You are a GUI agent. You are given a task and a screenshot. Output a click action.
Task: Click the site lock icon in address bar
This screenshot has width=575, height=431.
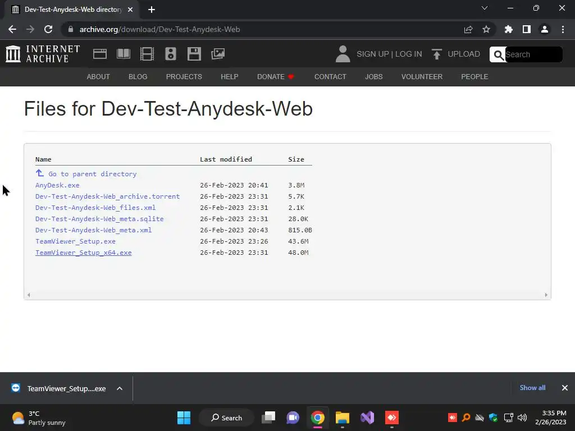point(71,29)
